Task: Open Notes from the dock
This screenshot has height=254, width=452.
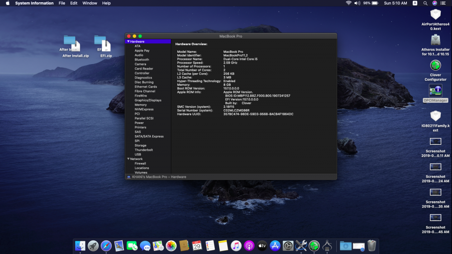Action: 223,246
